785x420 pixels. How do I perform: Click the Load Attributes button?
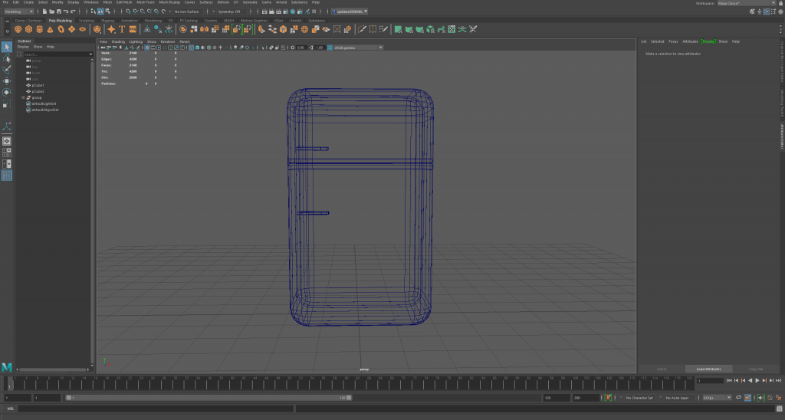[x=708, y=369]
